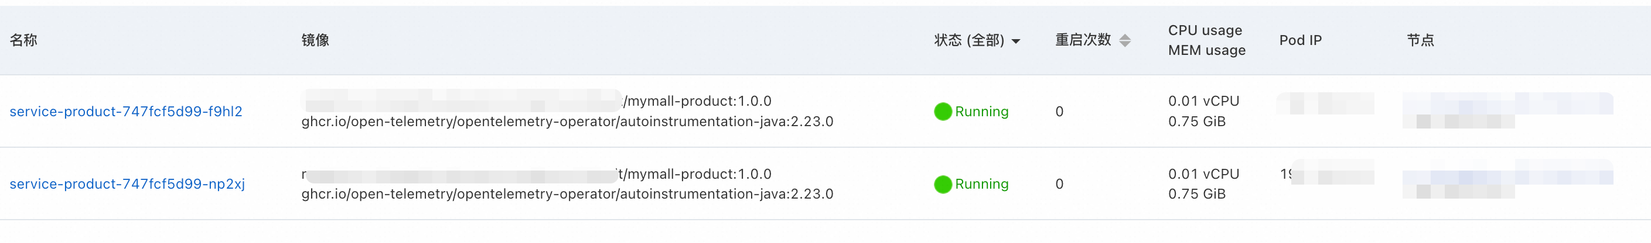Screen dimensions: 1651x243
Task: Click mymall-product:1.0.0 image in f9hl2 row
Action: (x=697, y=101)
